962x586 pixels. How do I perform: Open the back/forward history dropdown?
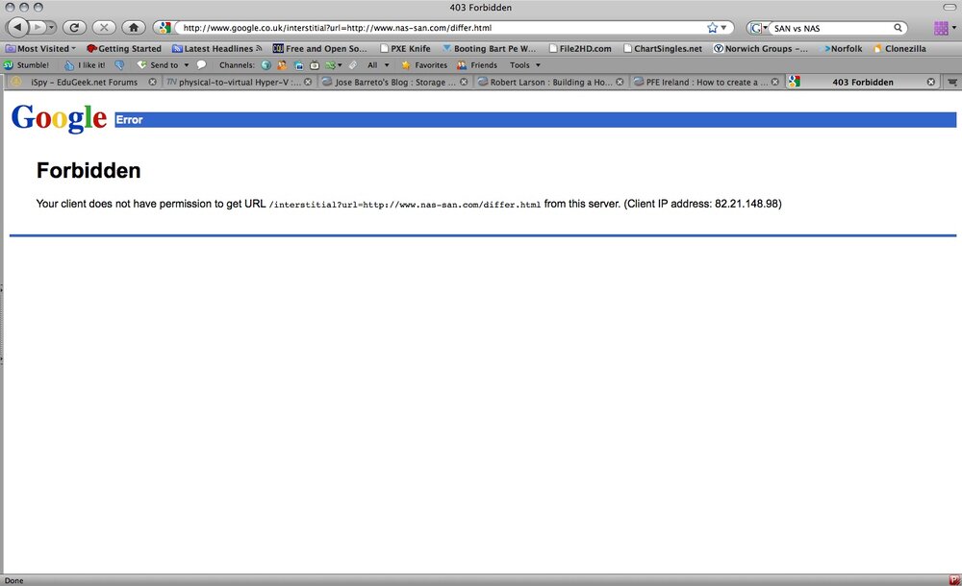[x=52, y=28]
